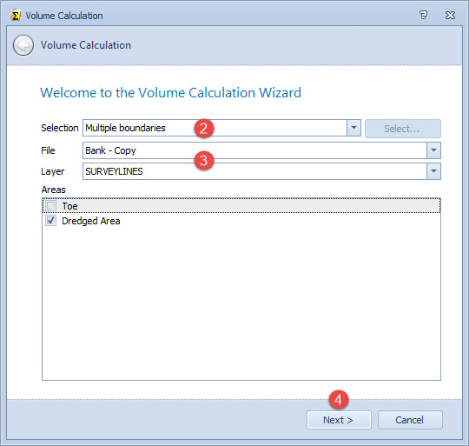Click red step marker number 2
The width and height of the screenshot is (469, 446).
coord(204,129)
